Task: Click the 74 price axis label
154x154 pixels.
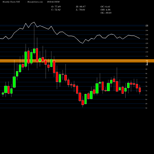Action: [x=146, y=91]
